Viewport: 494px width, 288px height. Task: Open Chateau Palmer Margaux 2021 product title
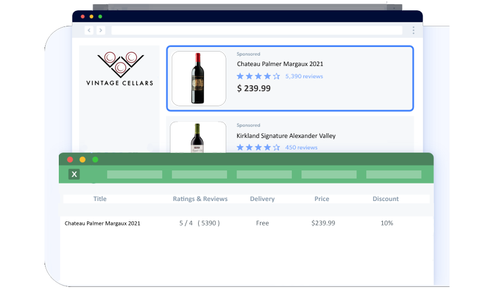(x=280, y=64)
